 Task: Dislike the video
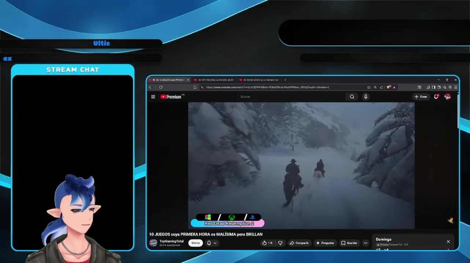[280, 243]
